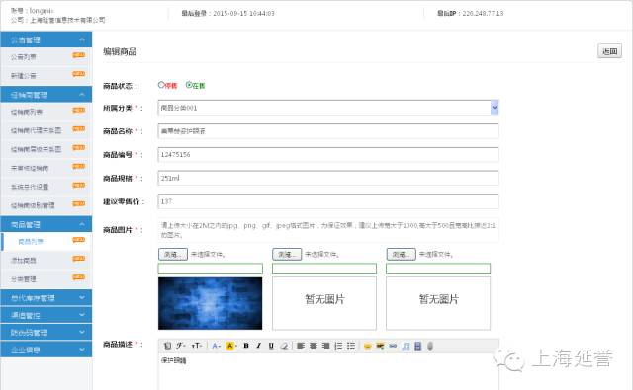Click the green-bordered field above blue thumbnail

click(210, 269)
